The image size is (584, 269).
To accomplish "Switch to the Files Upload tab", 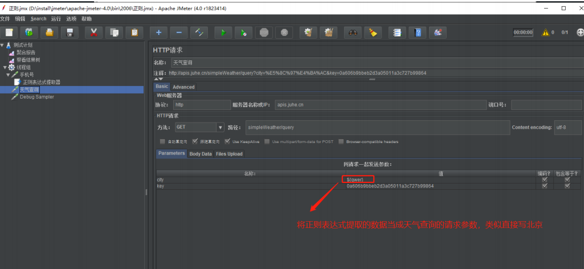I will pos(229,154).
